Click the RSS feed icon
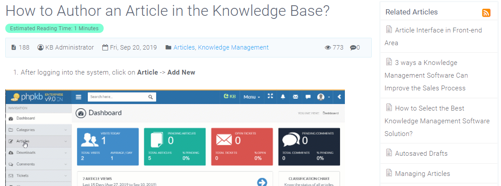Screen dimensions: 501x186 pos(486,13)
